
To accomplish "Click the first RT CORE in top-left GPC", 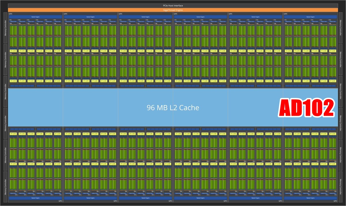I will tap(14, 51).
